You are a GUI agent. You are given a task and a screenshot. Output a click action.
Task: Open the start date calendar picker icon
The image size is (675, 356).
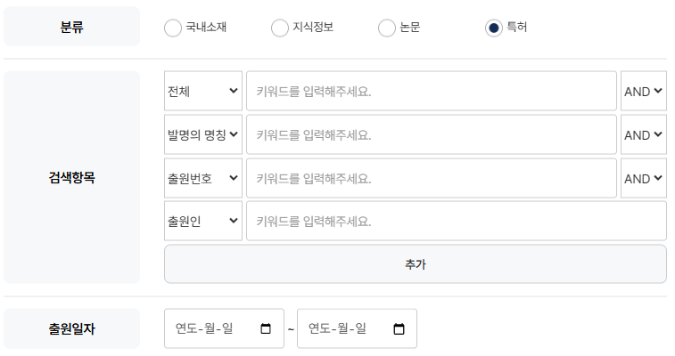pos(266,329)
